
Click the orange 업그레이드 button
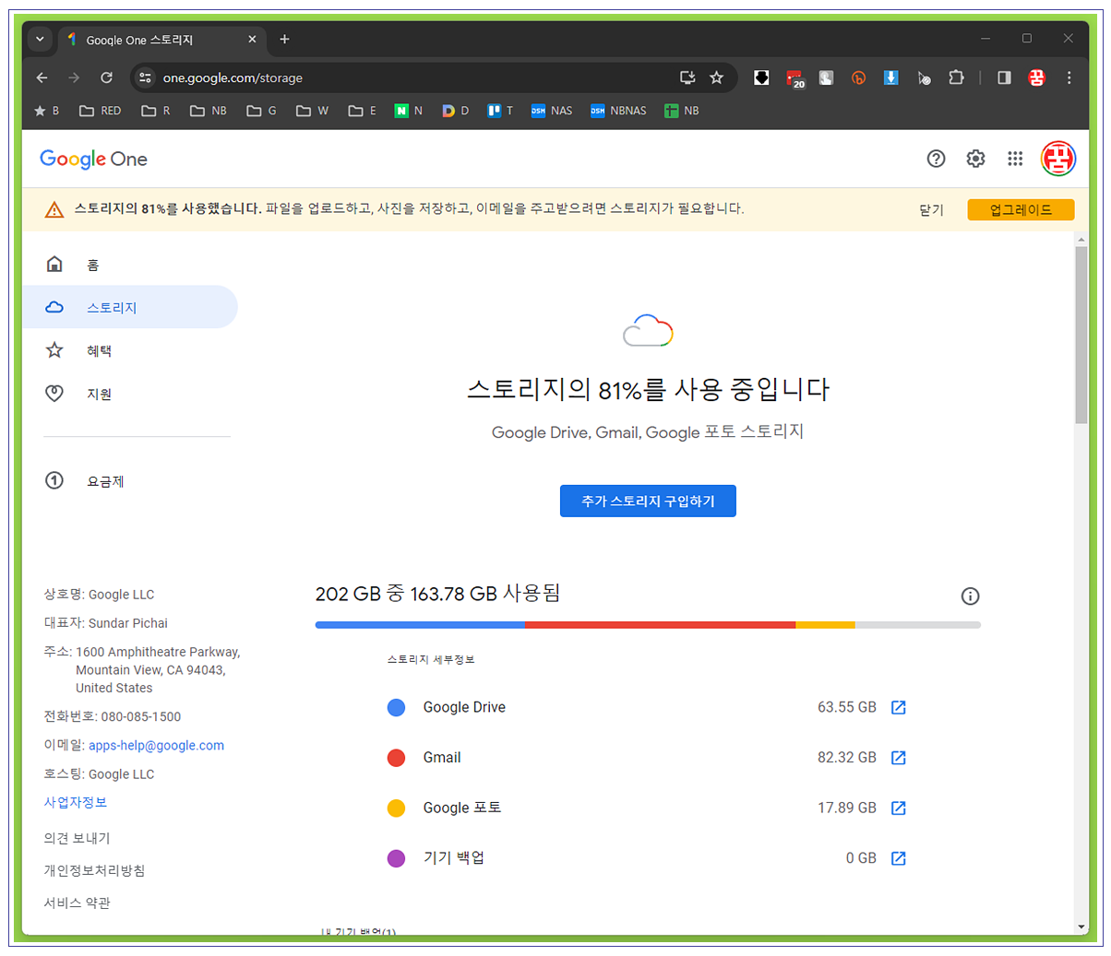(1021, 210)
